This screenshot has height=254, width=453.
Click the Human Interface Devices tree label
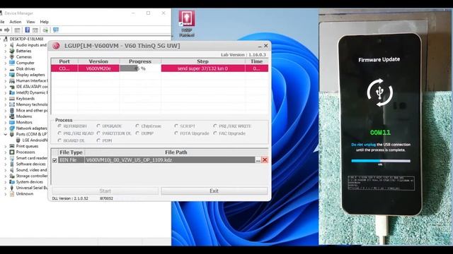[32, 80]
